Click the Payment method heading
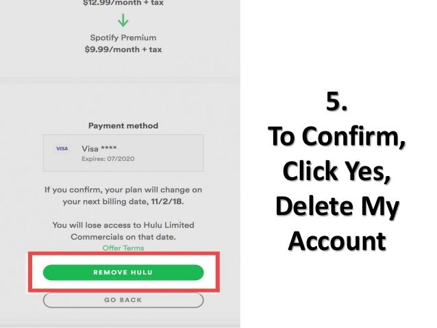The height and width of the screenshot is (328, 437). pyautogui.click(x=123, y=126)
